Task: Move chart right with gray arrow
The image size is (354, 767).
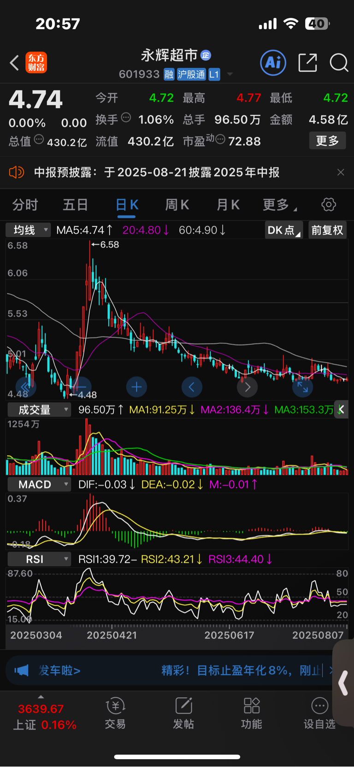Action: pos(247,387)
